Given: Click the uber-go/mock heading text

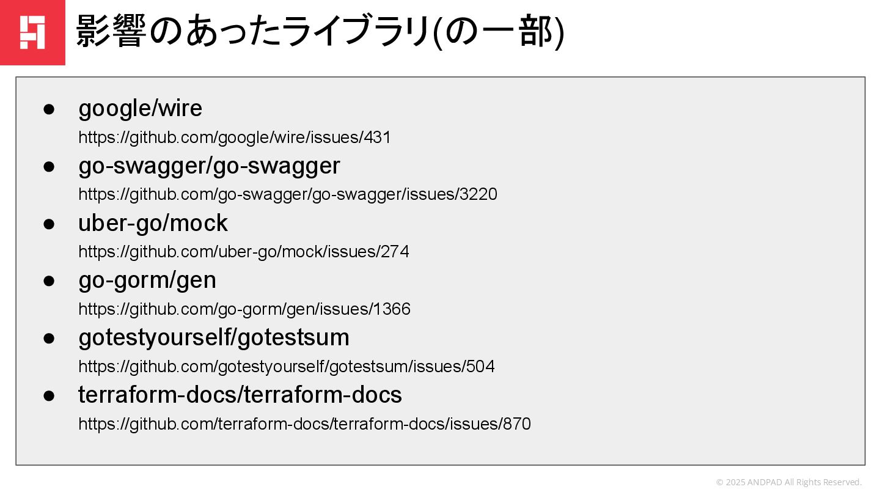Looking at the screenshot, I should pyautogui.click(x=153, y=223).
